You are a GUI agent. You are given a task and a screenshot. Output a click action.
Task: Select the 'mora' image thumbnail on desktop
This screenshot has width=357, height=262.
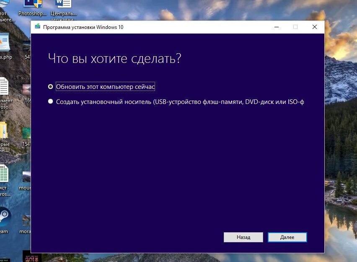[26, 220]
